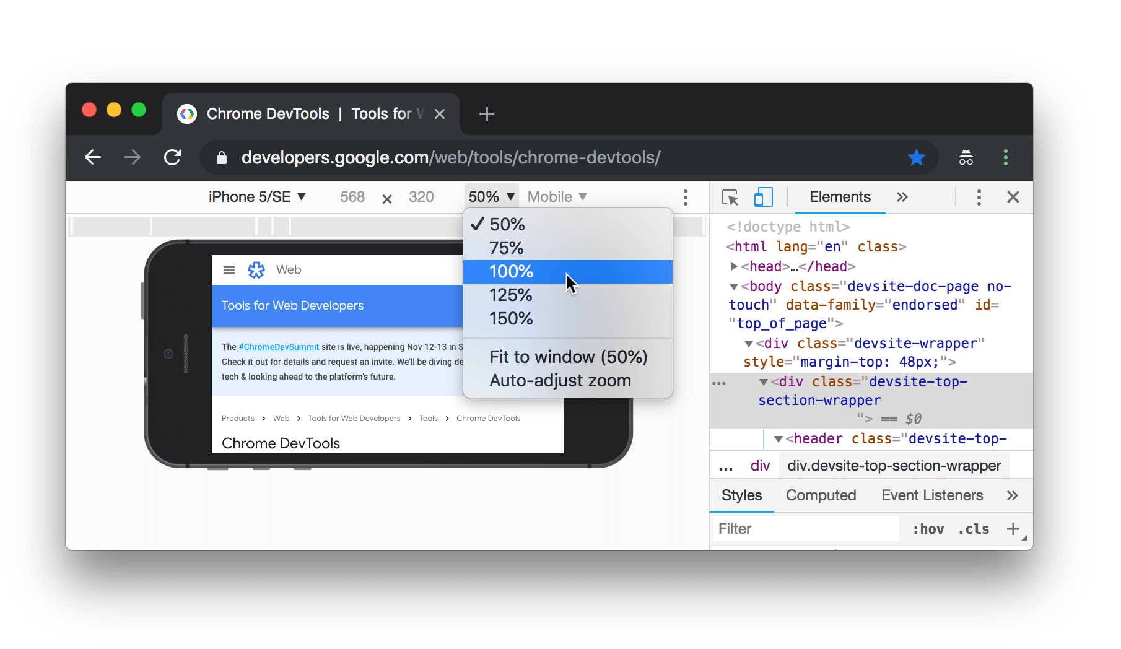Toggle the .cls classes panel
The height and width of the screenshot is (649, 1121).
pos(974,529)
